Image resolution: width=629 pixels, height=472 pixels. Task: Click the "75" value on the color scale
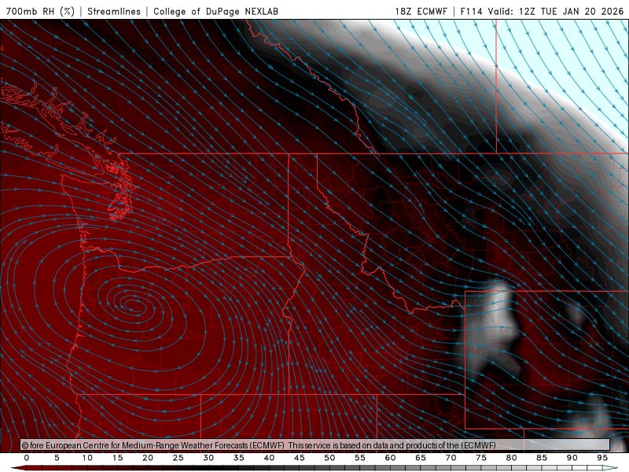point(481,458)
